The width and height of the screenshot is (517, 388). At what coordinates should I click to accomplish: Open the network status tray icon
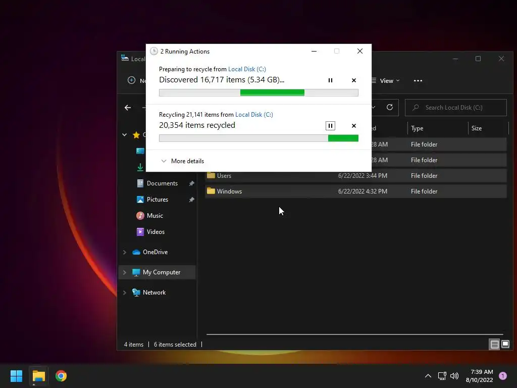tap(442, 376)
